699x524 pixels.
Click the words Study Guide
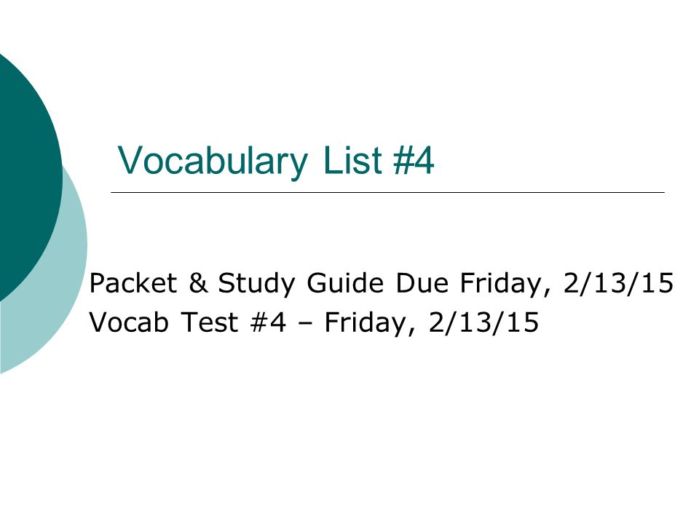[x=301, y=283]
